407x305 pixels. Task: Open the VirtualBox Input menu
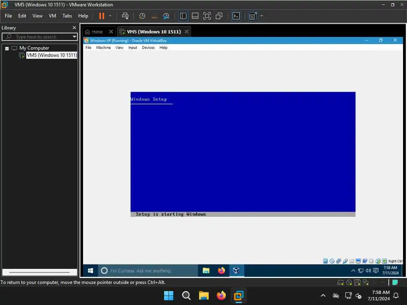click(x=133, y=48)
